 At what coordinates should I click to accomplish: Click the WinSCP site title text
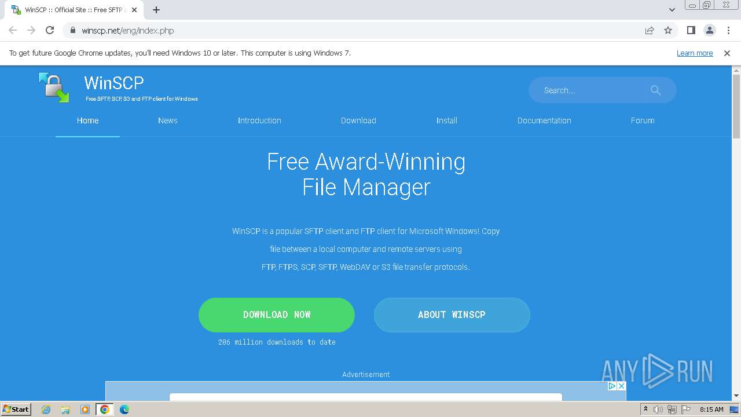[114, 83]
